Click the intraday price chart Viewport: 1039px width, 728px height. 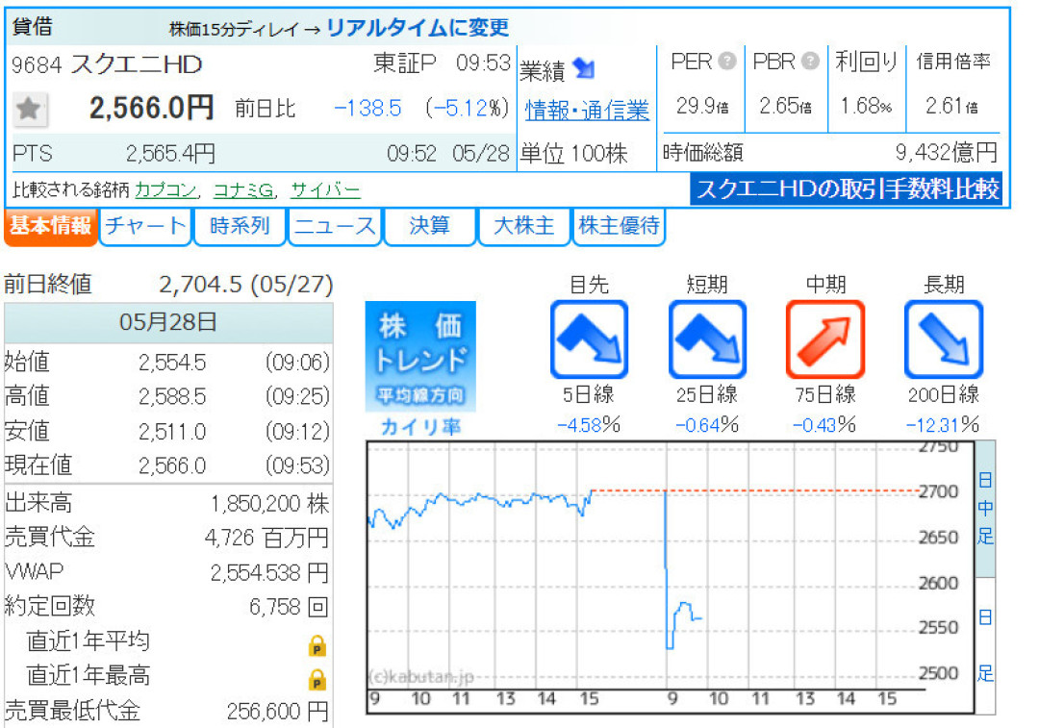pyautogui.click(x=670, y=577)
